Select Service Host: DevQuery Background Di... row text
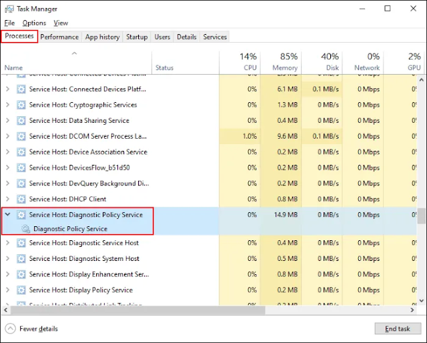Viewport: 427px width, 343px height. (x=89, y=184)
